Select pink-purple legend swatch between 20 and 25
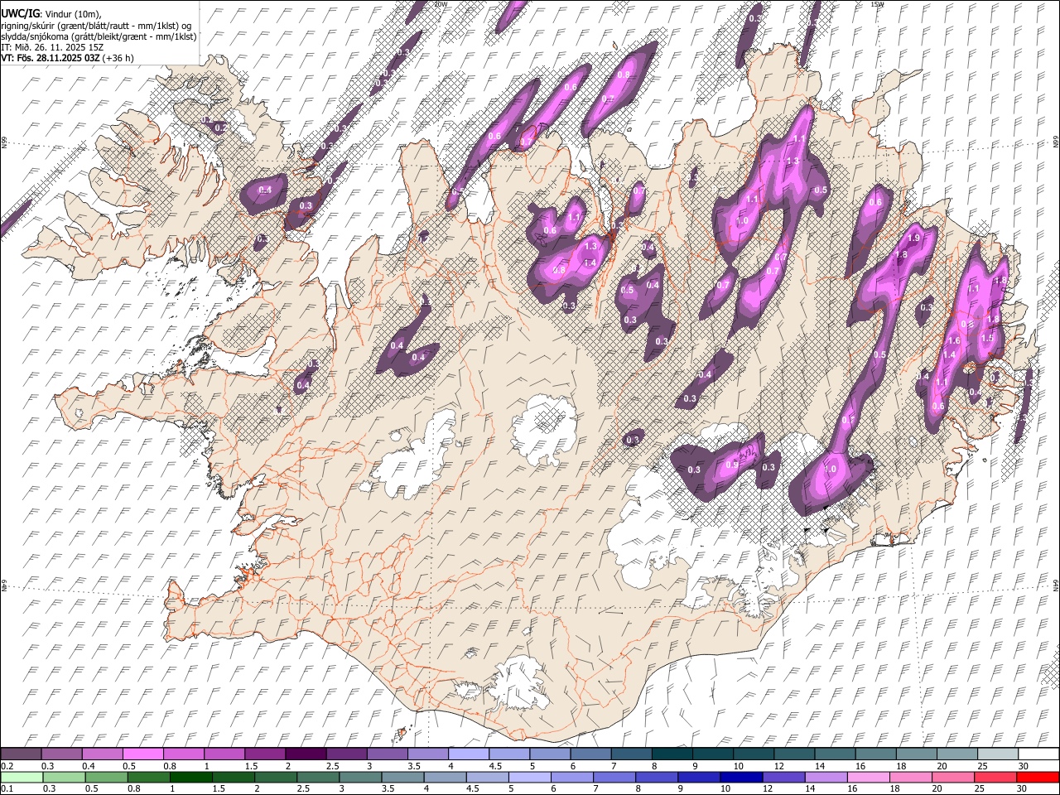Image resolution: width=1060 pixels, height=795 pixels. (956, 754)
